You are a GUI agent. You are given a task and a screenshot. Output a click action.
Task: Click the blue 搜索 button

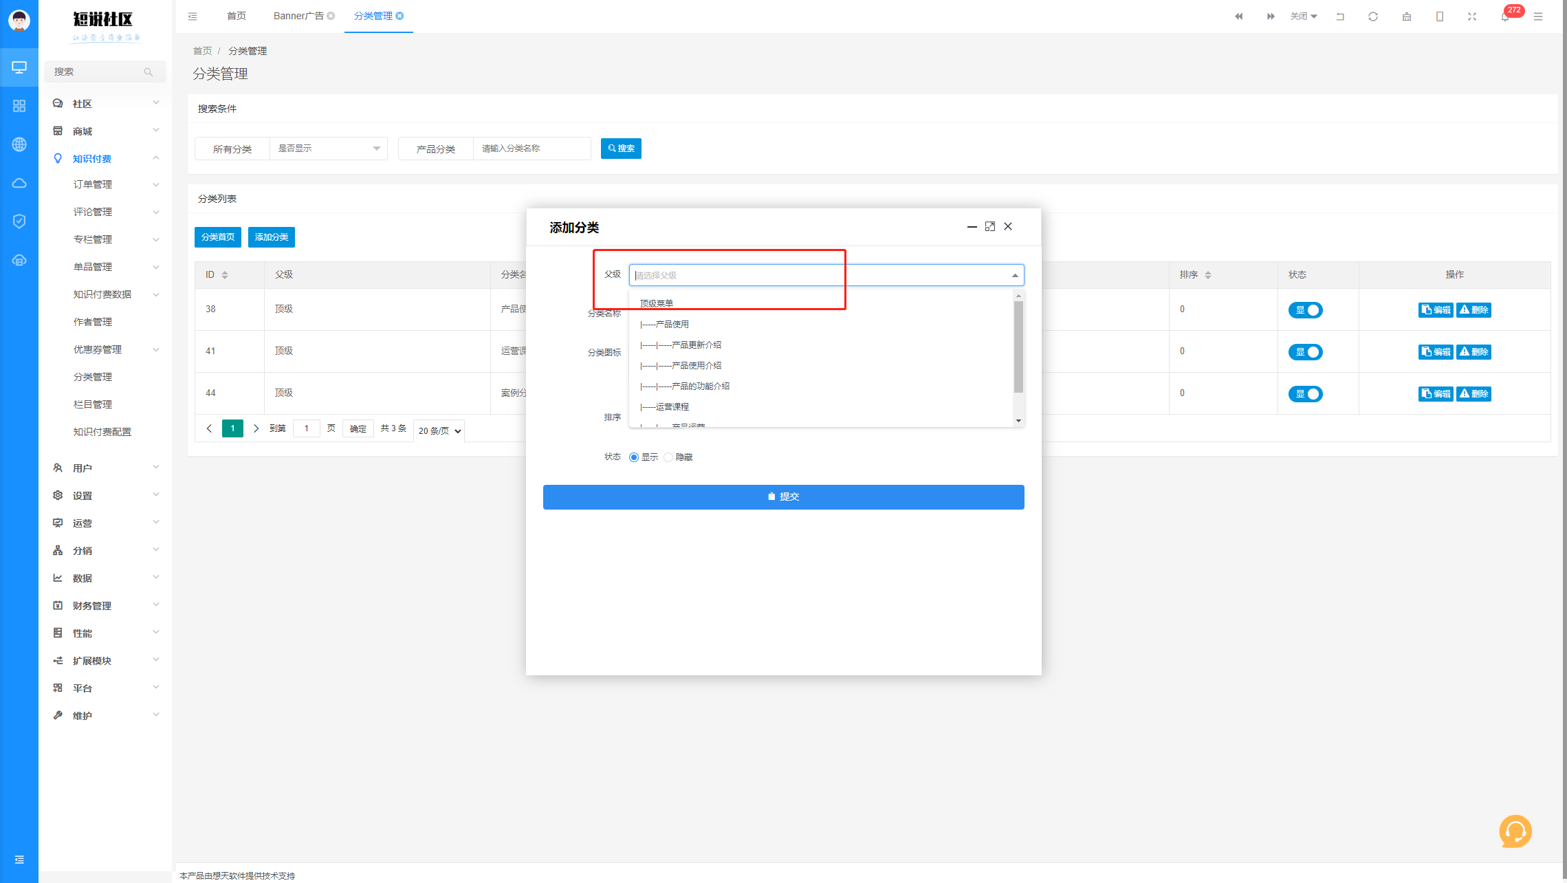click(x=621, y=149)
